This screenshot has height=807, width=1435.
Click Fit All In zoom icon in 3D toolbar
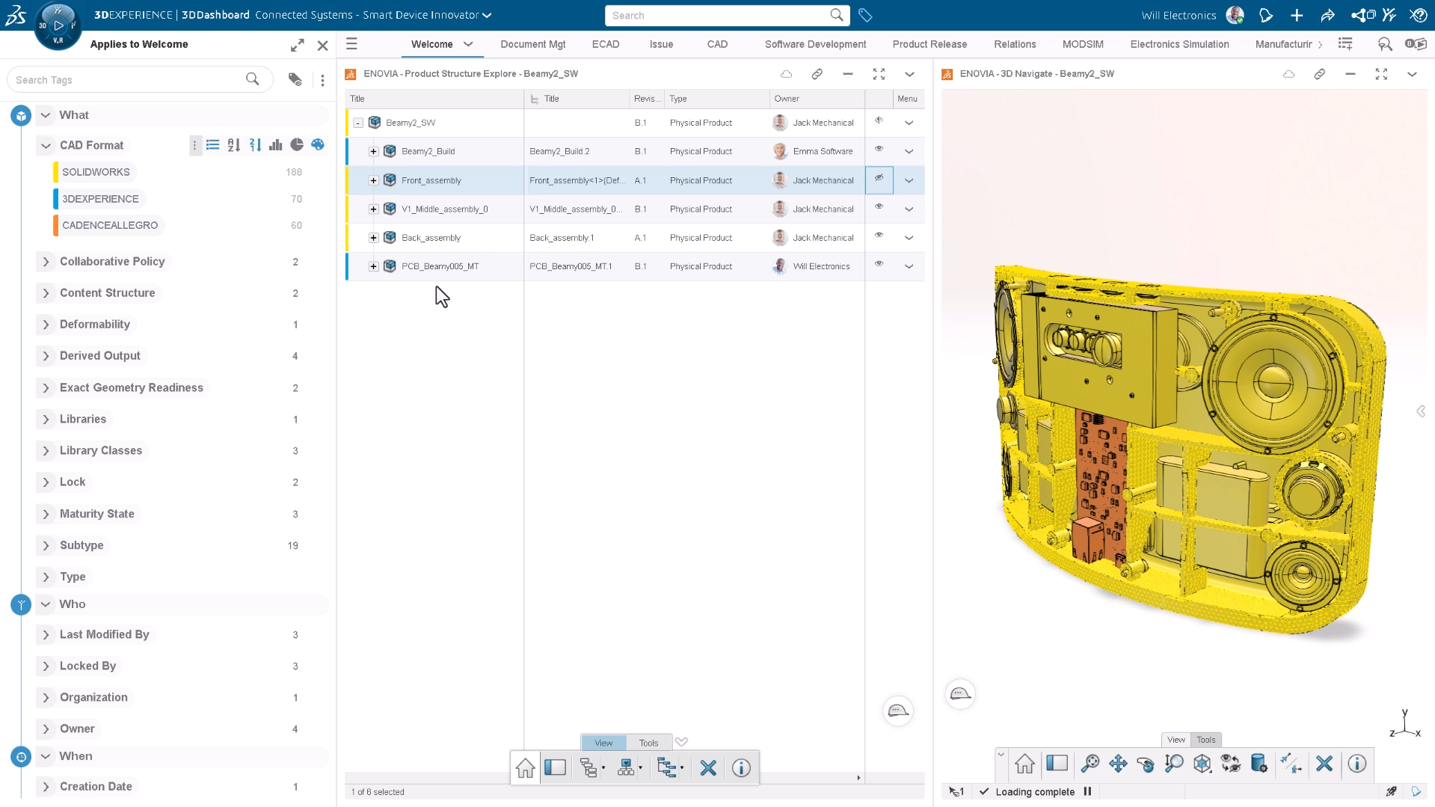pos(1090,764)
